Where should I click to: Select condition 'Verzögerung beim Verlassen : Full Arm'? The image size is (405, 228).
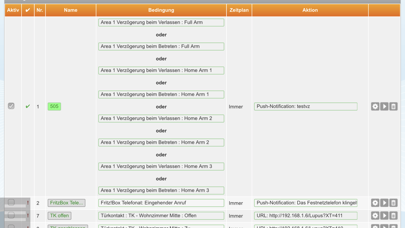click(161, 22)
